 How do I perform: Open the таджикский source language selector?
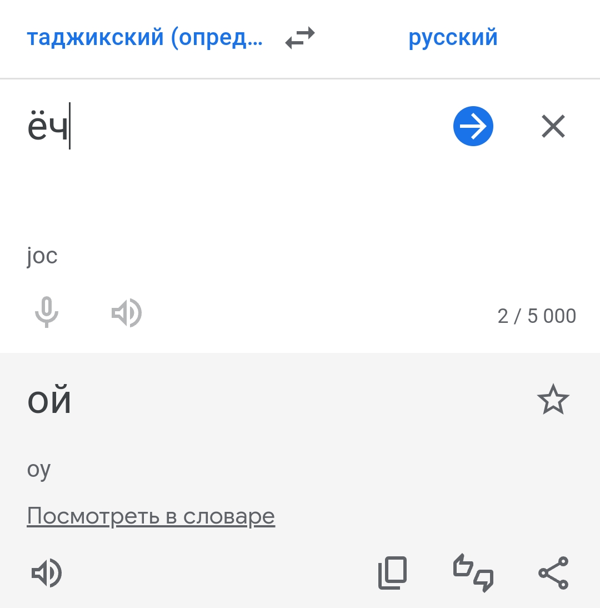click(x=144, y=38)
